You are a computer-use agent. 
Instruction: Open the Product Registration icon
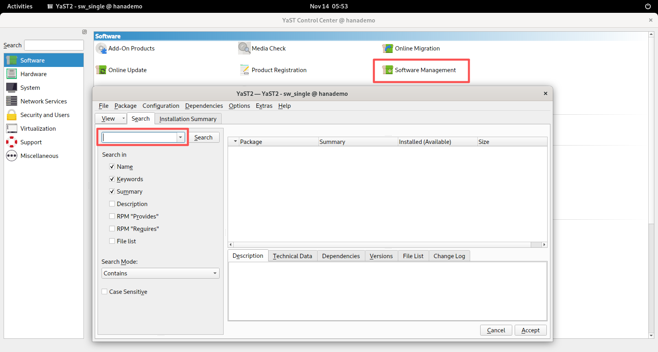[x=244, y=70]
